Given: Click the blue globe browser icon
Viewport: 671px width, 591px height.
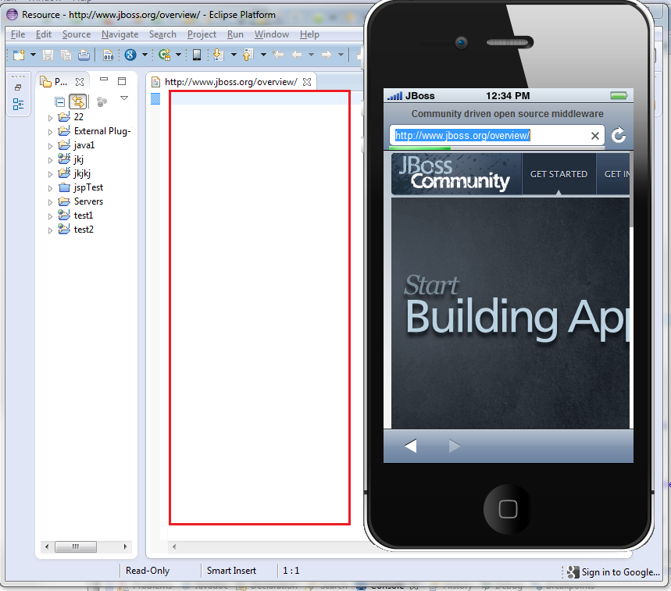Looking at the screenshot, I should (x=130, y=55).
